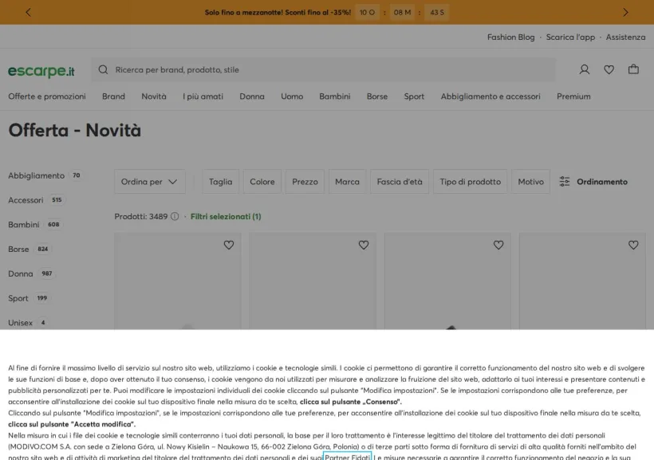Open the Uomo menu
Viewport: 654px width, 460px height.
(292, 96)
